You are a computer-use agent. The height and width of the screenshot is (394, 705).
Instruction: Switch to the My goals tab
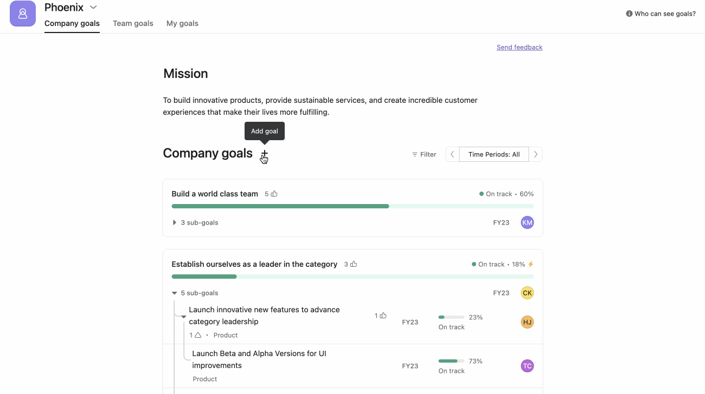coord(182,23)
